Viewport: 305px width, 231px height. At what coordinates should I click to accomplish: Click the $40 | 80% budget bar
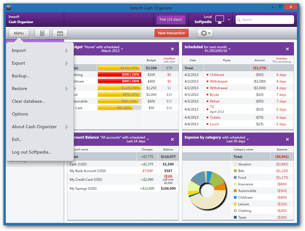pyautogui.click(x=120, y=108)
